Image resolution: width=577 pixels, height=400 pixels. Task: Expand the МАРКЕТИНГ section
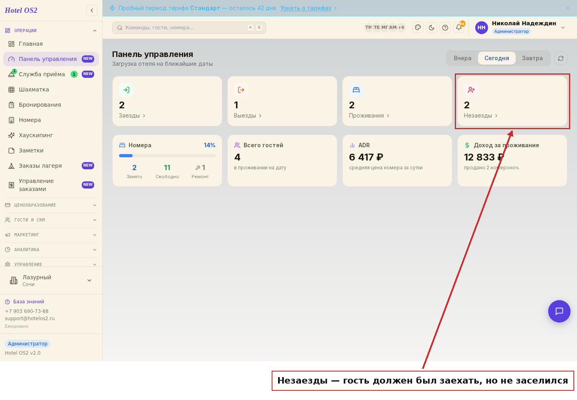(51, 235)
